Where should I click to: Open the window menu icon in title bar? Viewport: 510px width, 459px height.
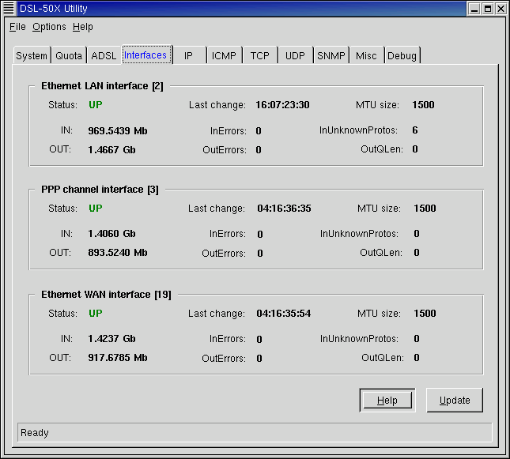(9, 9)
